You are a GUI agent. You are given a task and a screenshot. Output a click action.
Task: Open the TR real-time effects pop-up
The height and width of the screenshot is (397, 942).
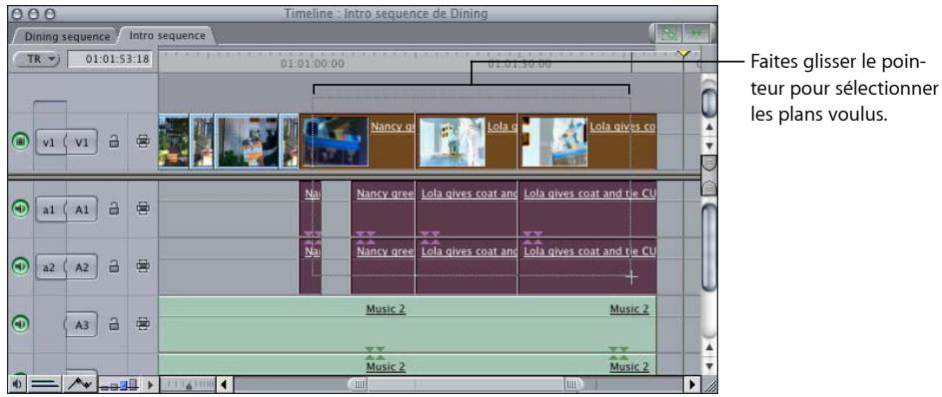36,60
